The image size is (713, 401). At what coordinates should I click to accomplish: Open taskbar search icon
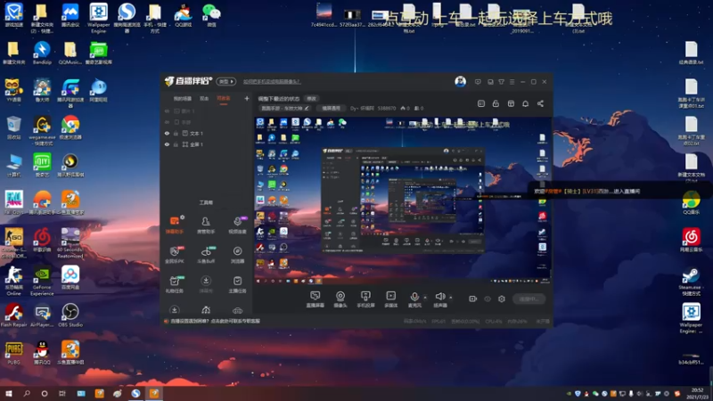(27, 393)
